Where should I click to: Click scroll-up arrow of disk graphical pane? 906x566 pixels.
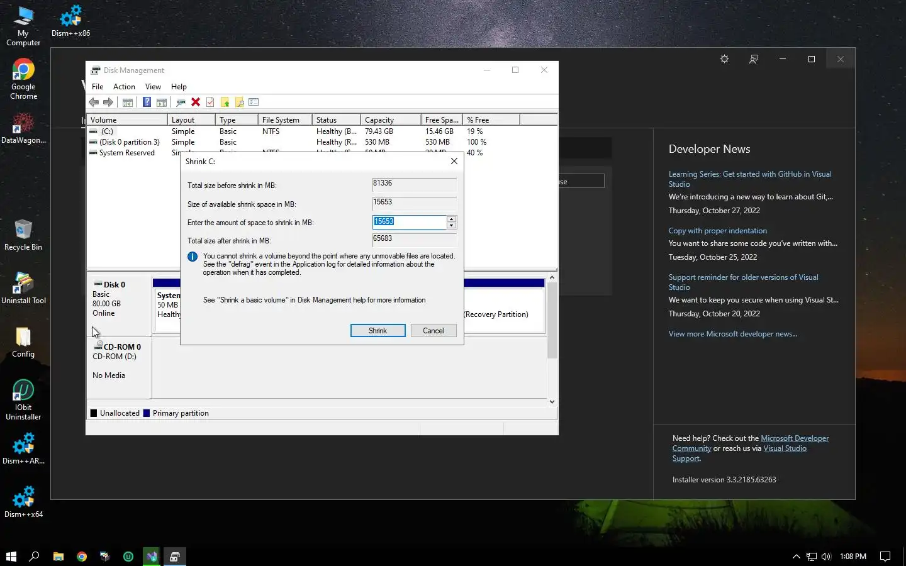[x=552, y=277]
